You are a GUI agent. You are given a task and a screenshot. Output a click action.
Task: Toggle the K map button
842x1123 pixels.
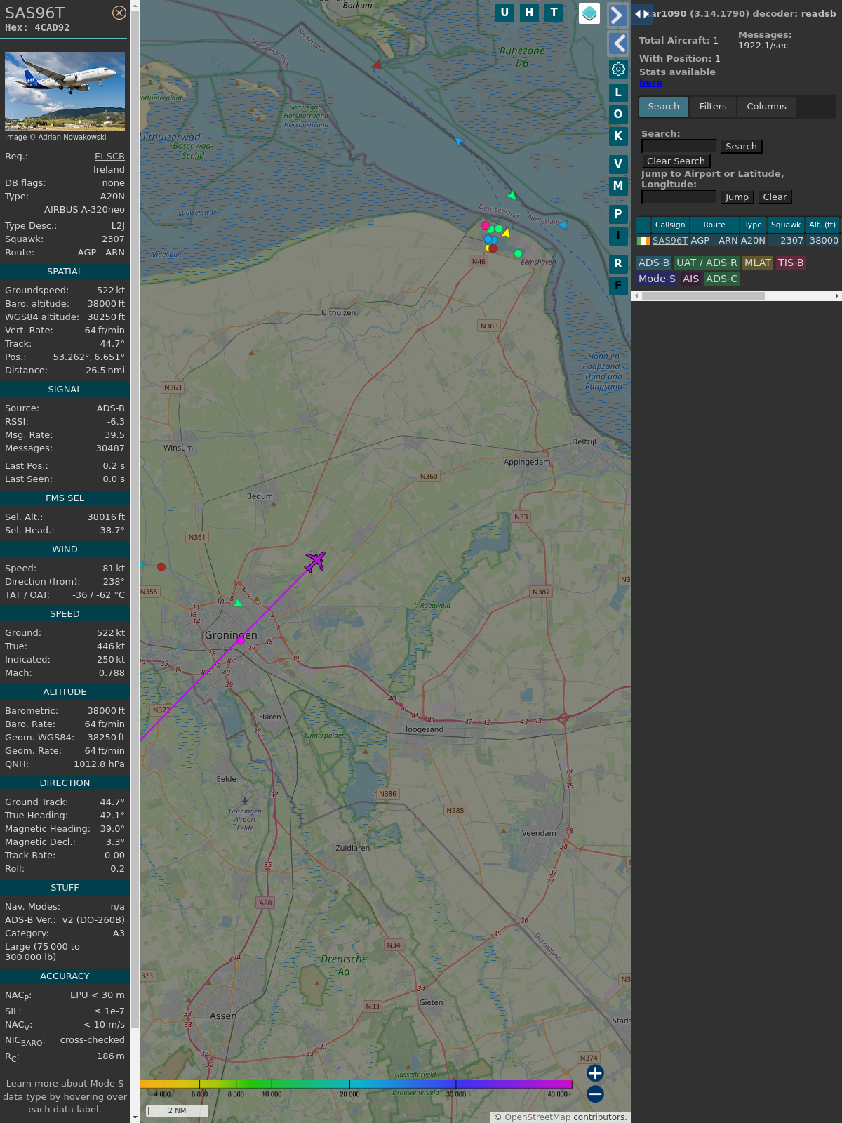[x=618, y=136]
